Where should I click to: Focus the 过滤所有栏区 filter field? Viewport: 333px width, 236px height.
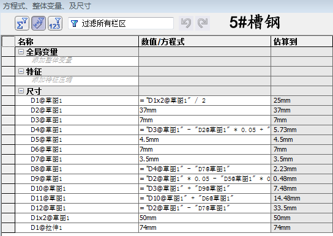click(x=121, y=23)
